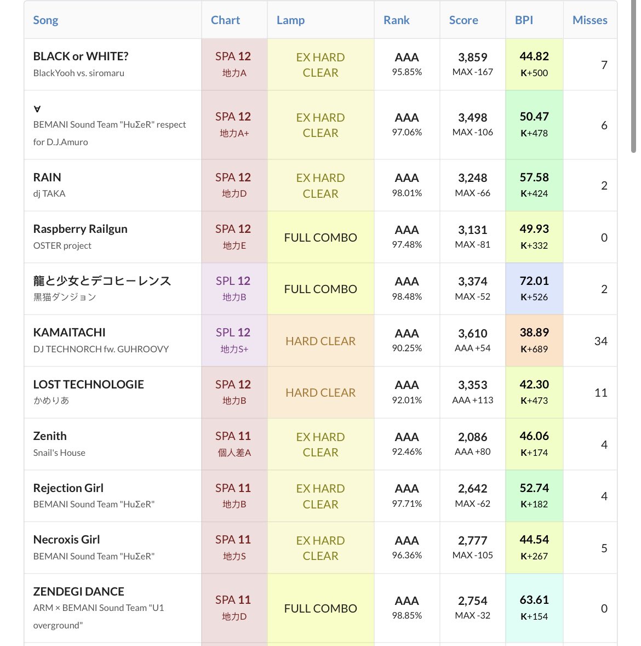Sort by Misses column header
Screen dimensions: 641x646
click(590, 20)
